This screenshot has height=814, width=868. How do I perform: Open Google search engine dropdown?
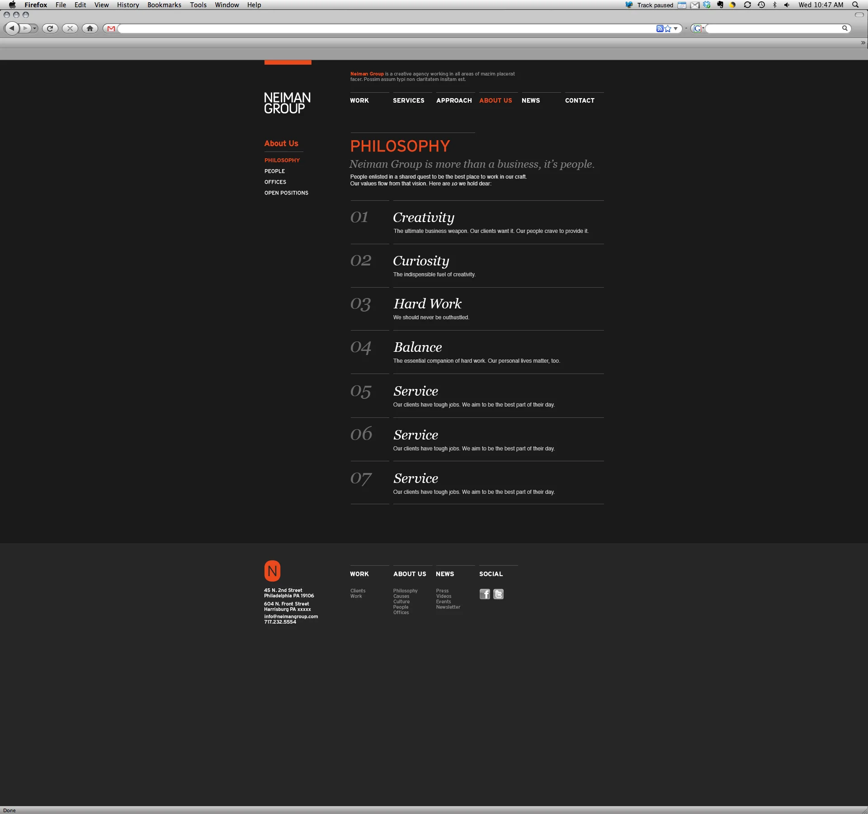[698, 28]
